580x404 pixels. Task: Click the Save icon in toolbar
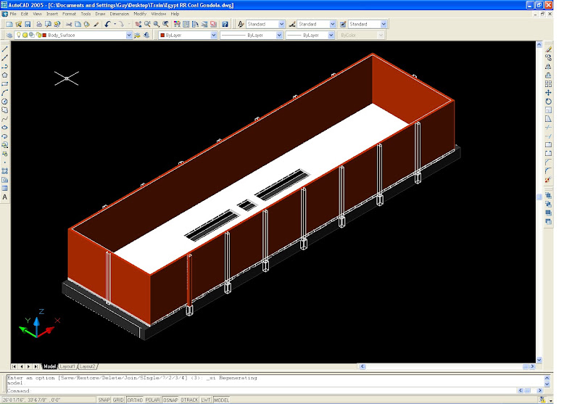pos(28,24)
